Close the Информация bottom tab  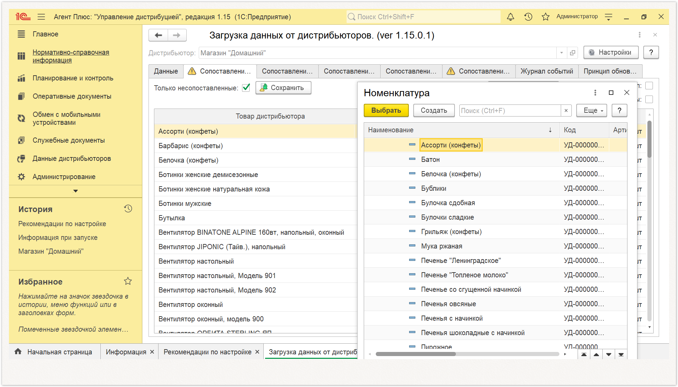152,352
